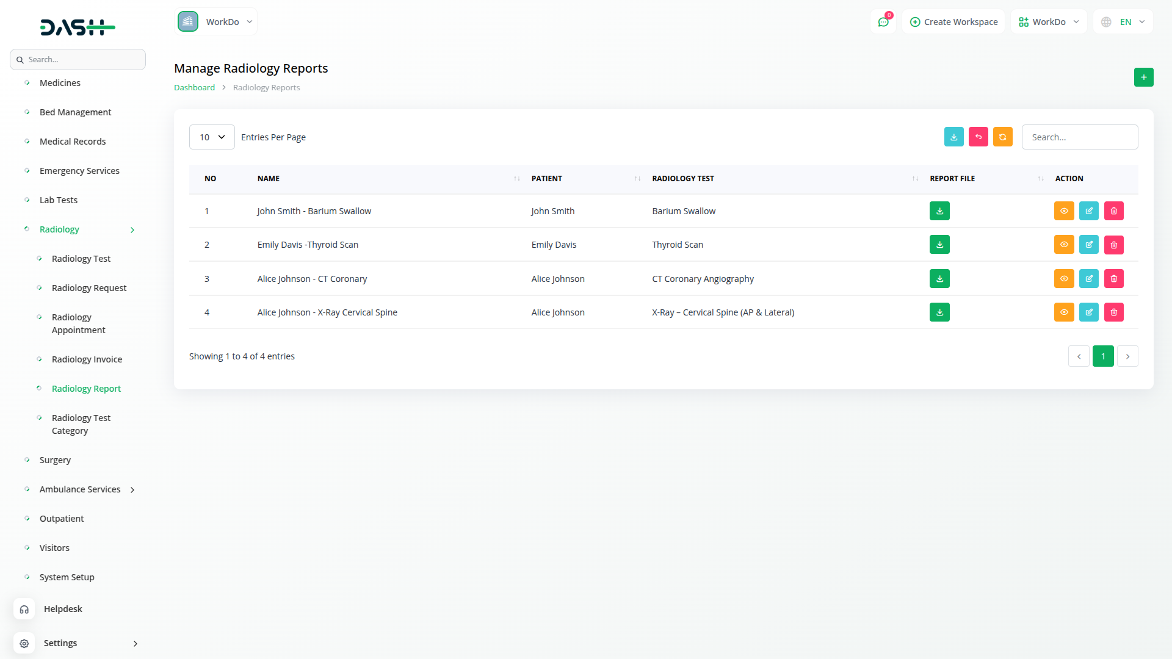Open the EN language dropdown
Screen dimensions: 1172x659
point(1124,22)
